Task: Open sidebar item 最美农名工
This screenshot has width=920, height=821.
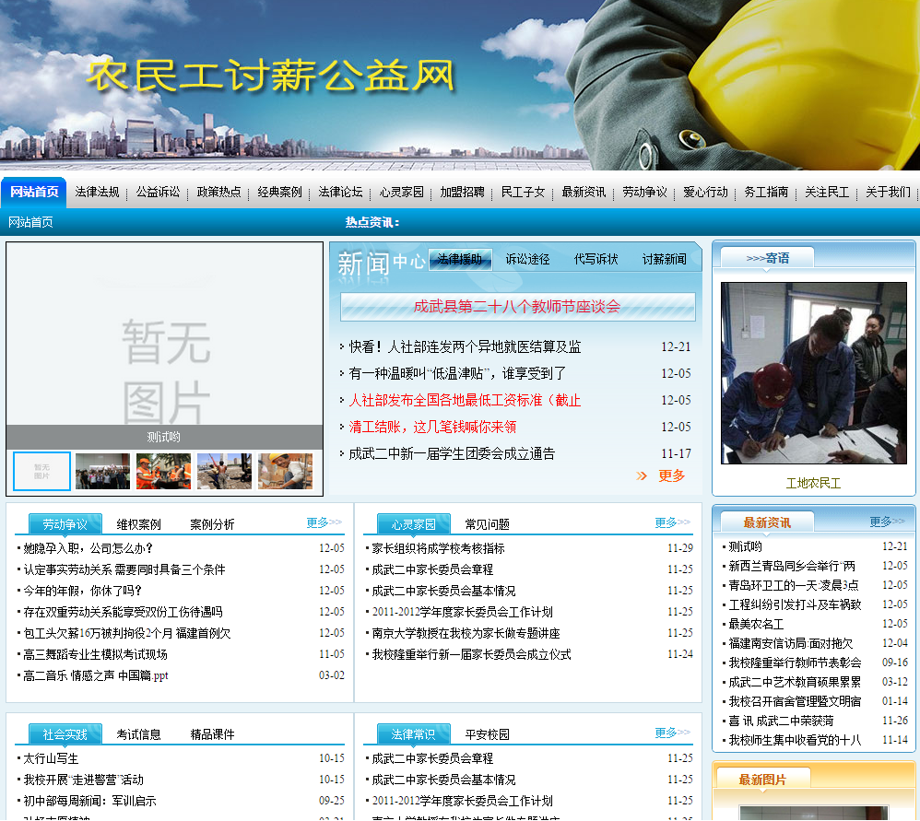Action: click(756, 624)
